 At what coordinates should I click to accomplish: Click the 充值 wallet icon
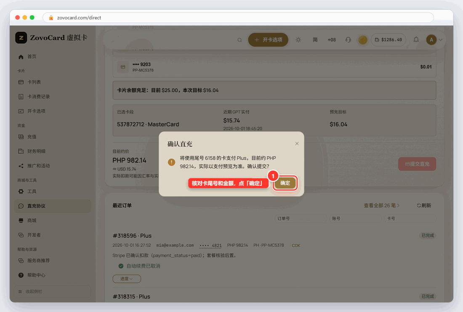pyautogui.click(x=21, y=137)
